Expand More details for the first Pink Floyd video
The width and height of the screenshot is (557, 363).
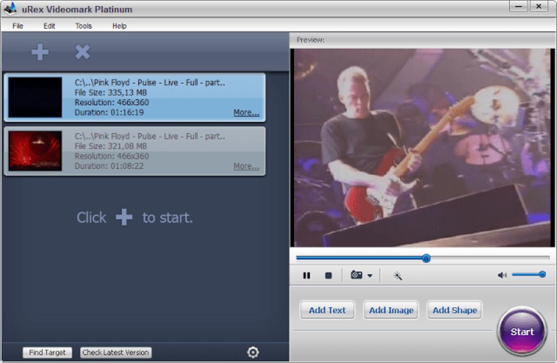(x=246, y=112)
